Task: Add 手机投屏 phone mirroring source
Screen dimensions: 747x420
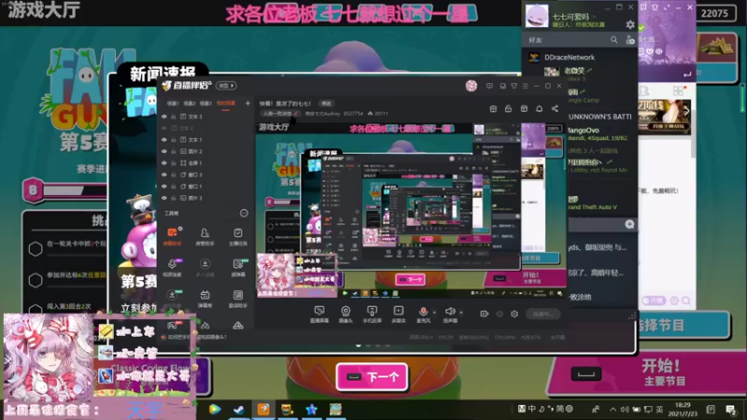Action: click(x=372, y=315)
